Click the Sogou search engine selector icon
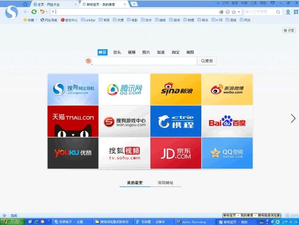The height and width of the screenshot is (225, 299). click(88, 61)
